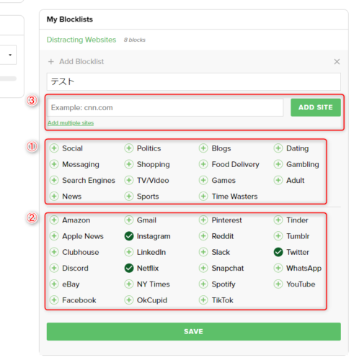The image size is (354, 360).
Task: Uncheck the Instagram checkmark
Action: 129,236
